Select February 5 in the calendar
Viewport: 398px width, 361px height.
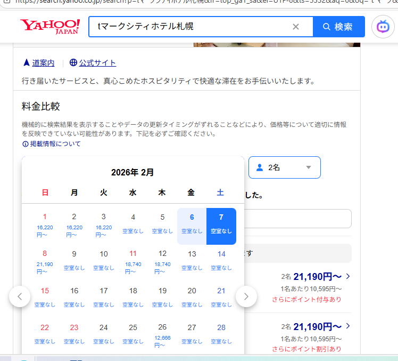[x=162, y=226]
